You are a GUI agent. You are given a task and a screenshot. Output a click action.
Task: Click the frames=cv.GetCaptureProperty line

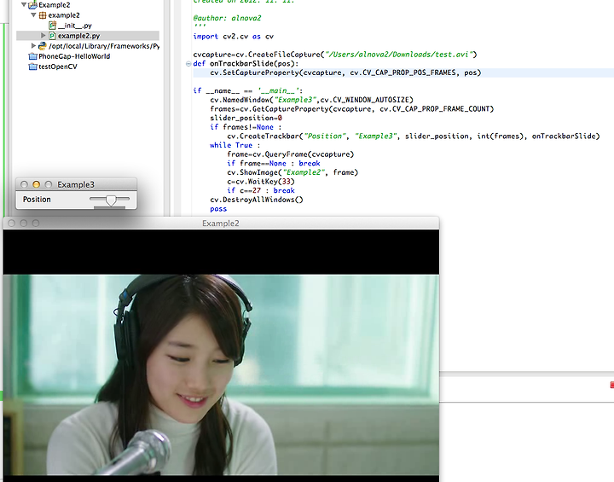coord(352,109)
